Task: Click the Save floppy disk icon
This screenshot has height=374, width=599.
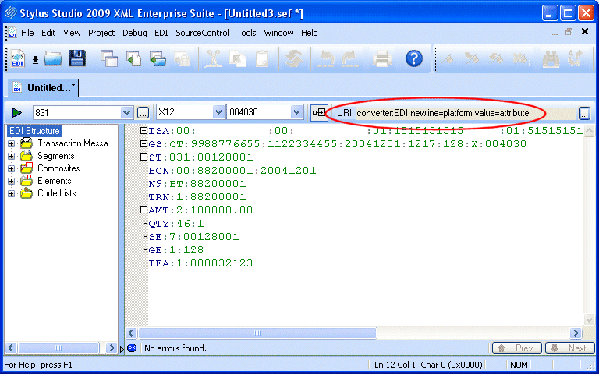Action: 77,58
